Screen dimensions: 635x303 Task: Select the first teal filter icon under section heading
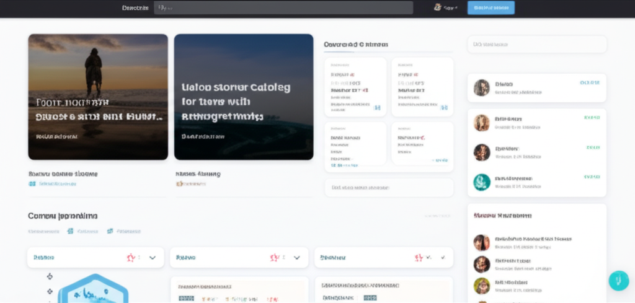70,231
